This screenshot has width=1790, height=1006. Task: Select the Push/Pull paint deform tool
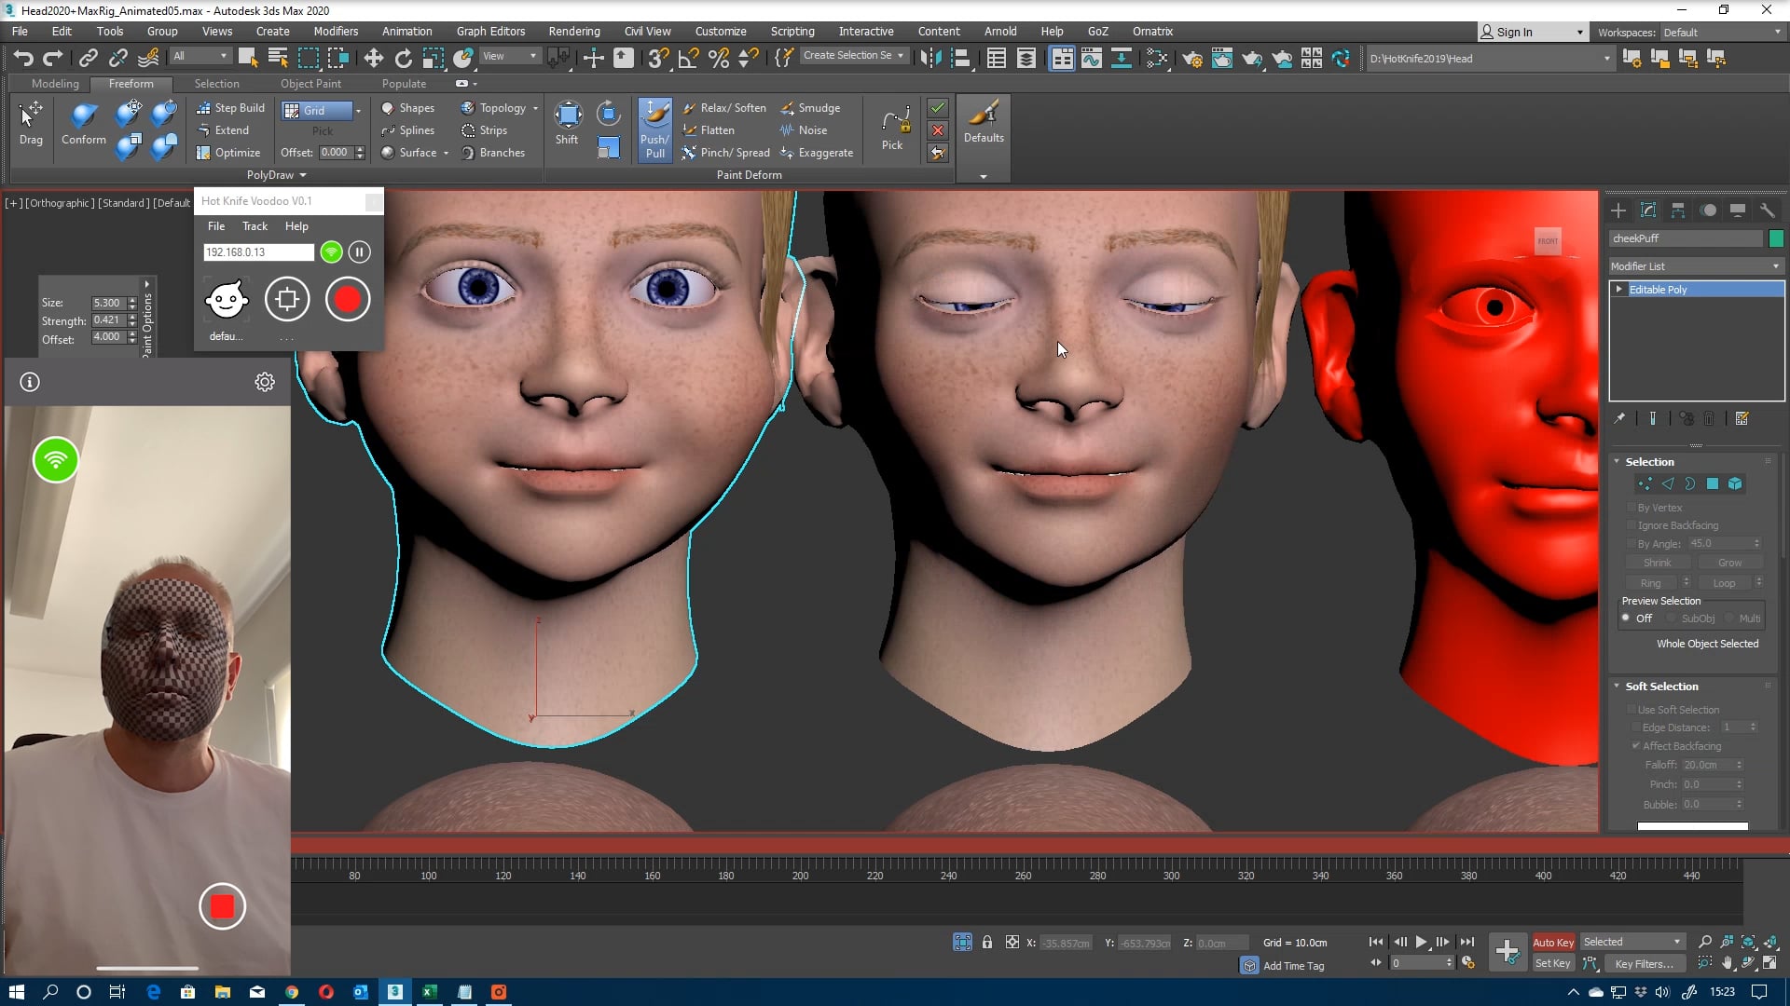click(654, 129)
